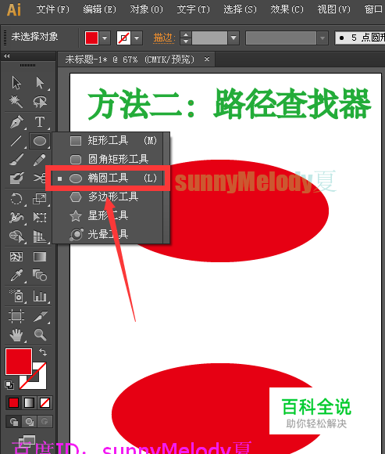Image resolution: width=385 pixels, height=454 pixels.
Task: Open the 效果(C) menu
Action: pyautogui.click(x=287, y=9)
